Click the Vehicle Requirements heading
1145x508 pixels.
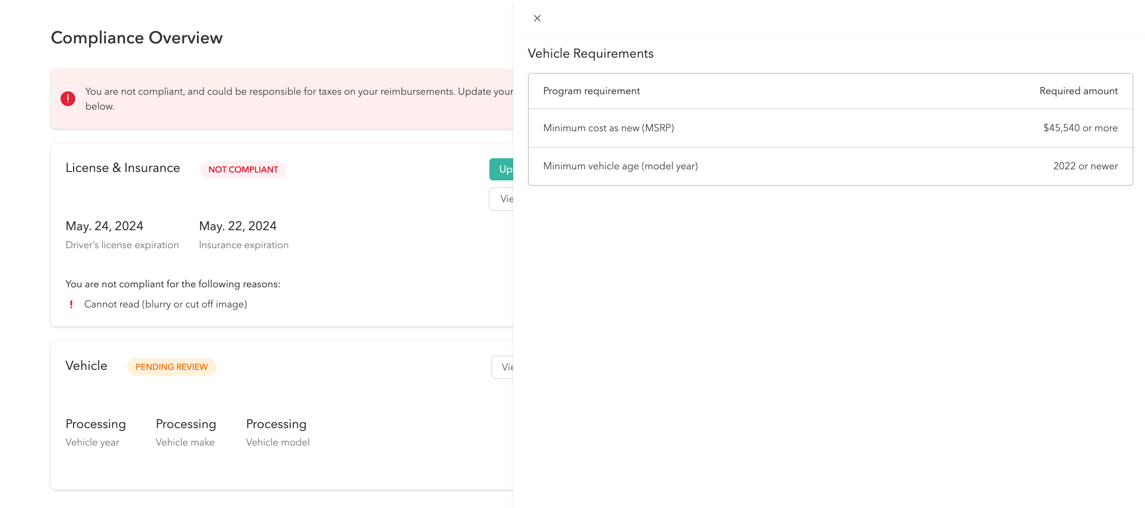[591, 53]
